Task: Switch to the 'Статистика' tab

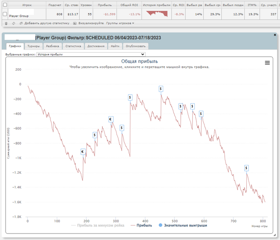Action: (x=73, y=46)
